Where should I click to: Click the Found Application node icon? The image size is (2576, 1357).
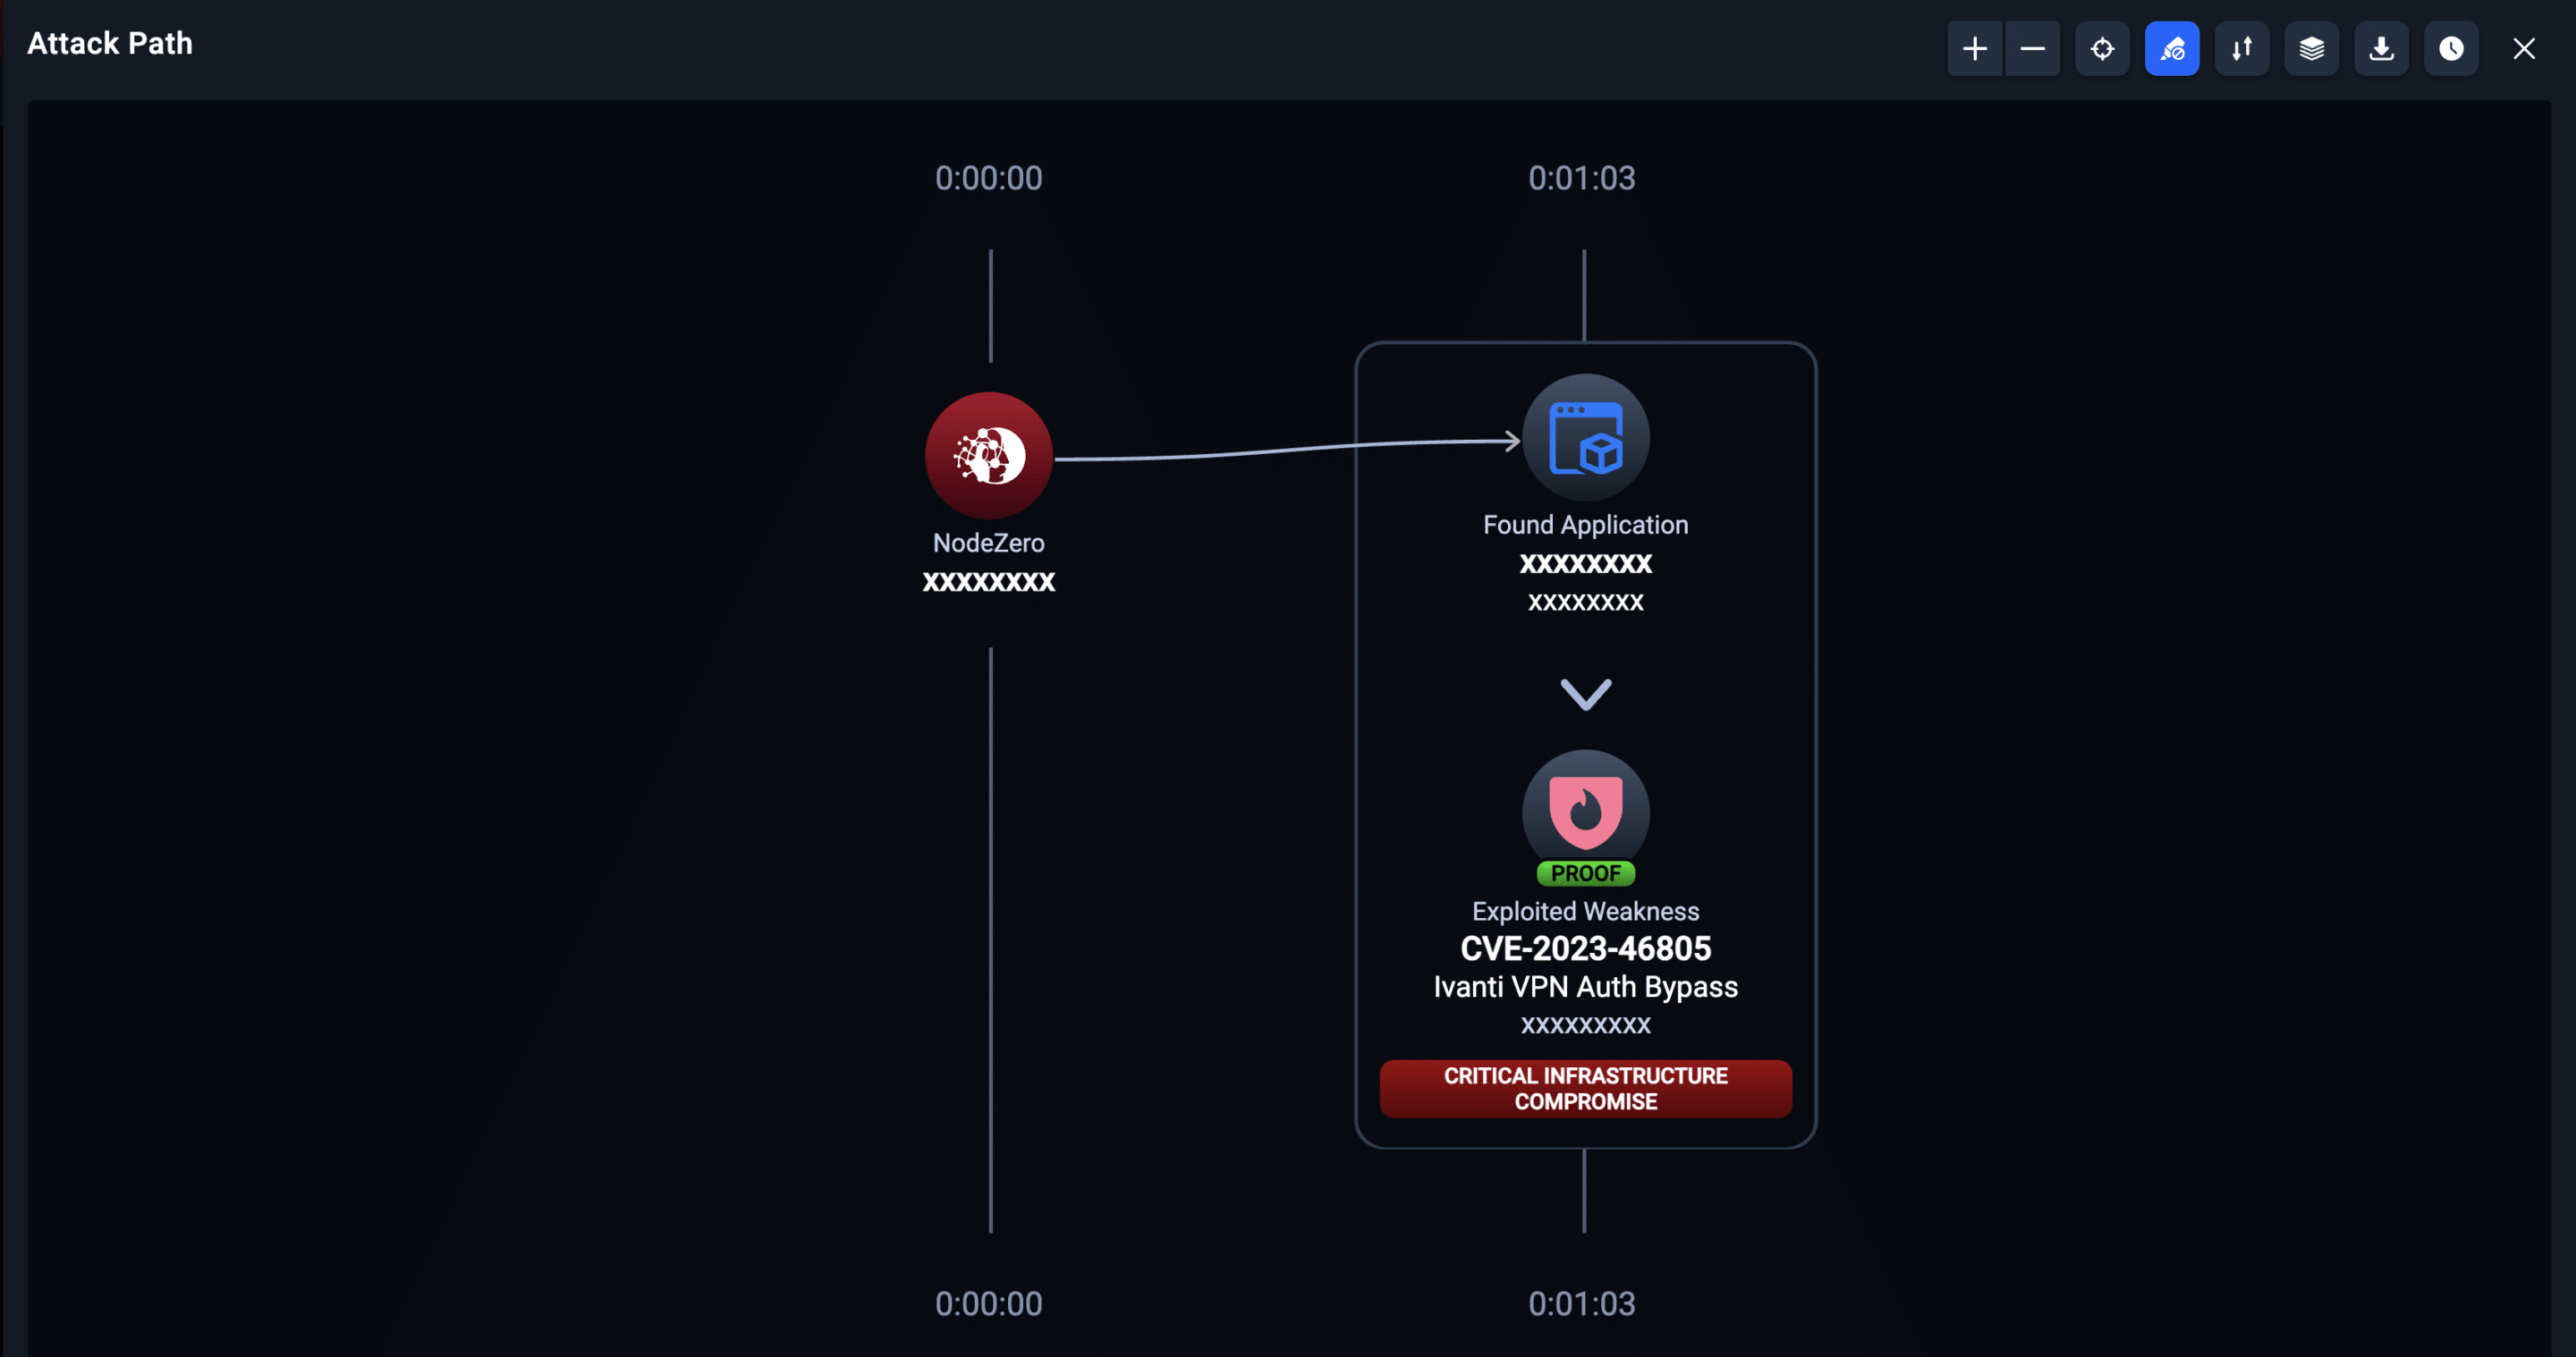(x=1585, y=438)
